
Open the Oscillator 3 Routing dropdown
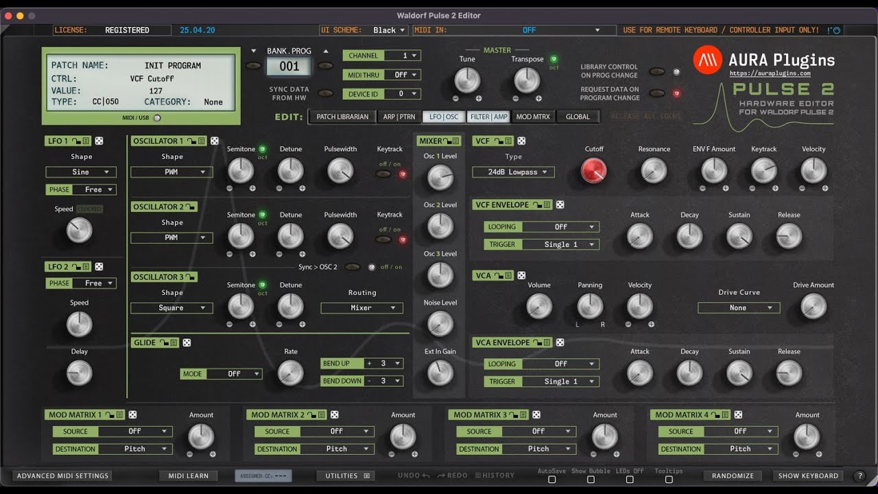click(x=361, y=308)
